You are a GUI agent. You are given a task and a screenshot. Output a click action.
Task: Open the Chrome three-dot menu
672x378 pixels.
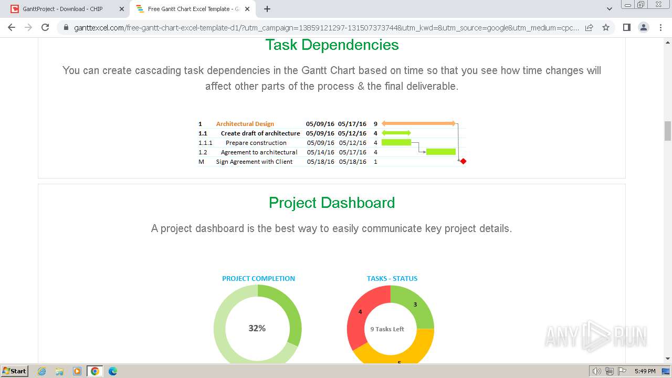point(660,27)
